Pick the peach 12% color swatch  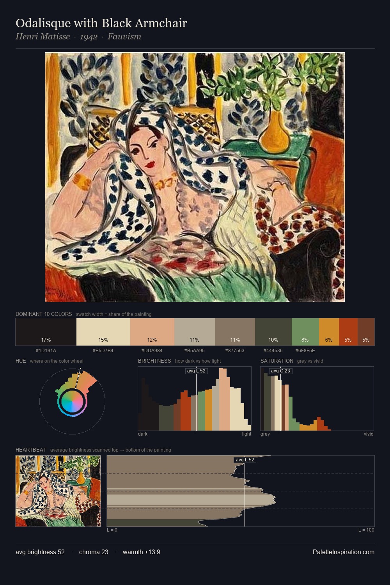tap(152, 332)
